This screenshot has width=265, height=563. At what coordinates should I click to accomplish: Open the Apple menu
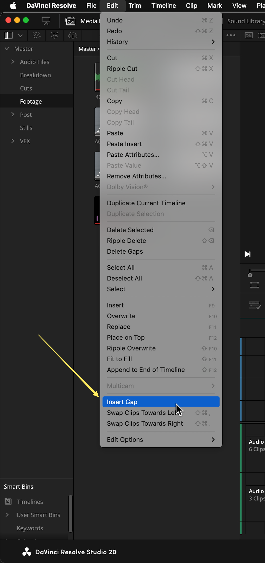pyautogui.click(x=13, y=5)
